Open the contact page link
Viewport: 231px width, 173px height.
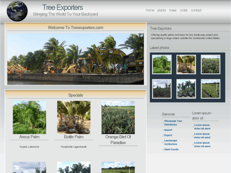tap(196, 10)
